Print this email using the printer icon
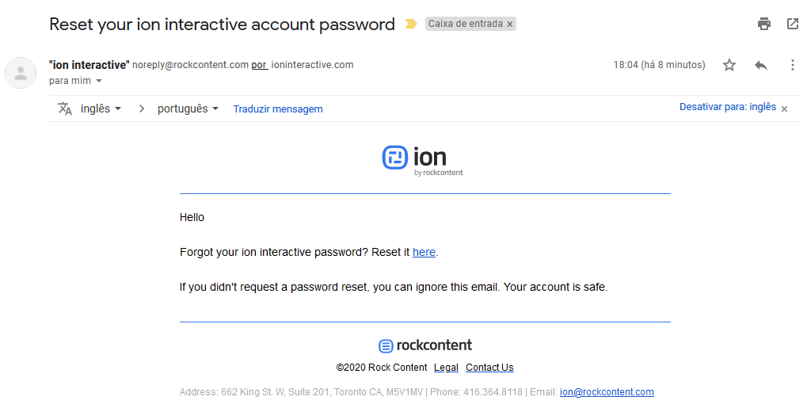 [x=764, y=24]
